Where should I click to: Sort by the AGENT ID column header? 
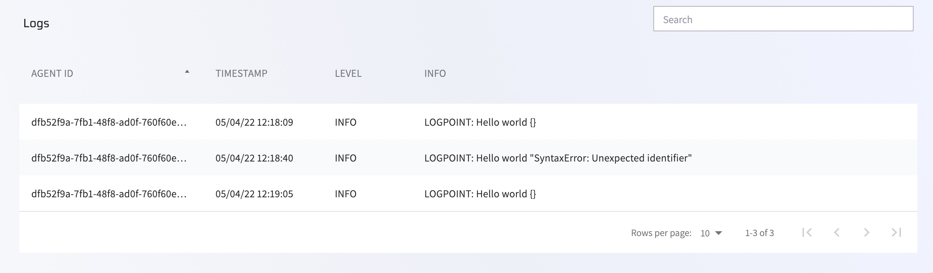click(x=52, y=73)
